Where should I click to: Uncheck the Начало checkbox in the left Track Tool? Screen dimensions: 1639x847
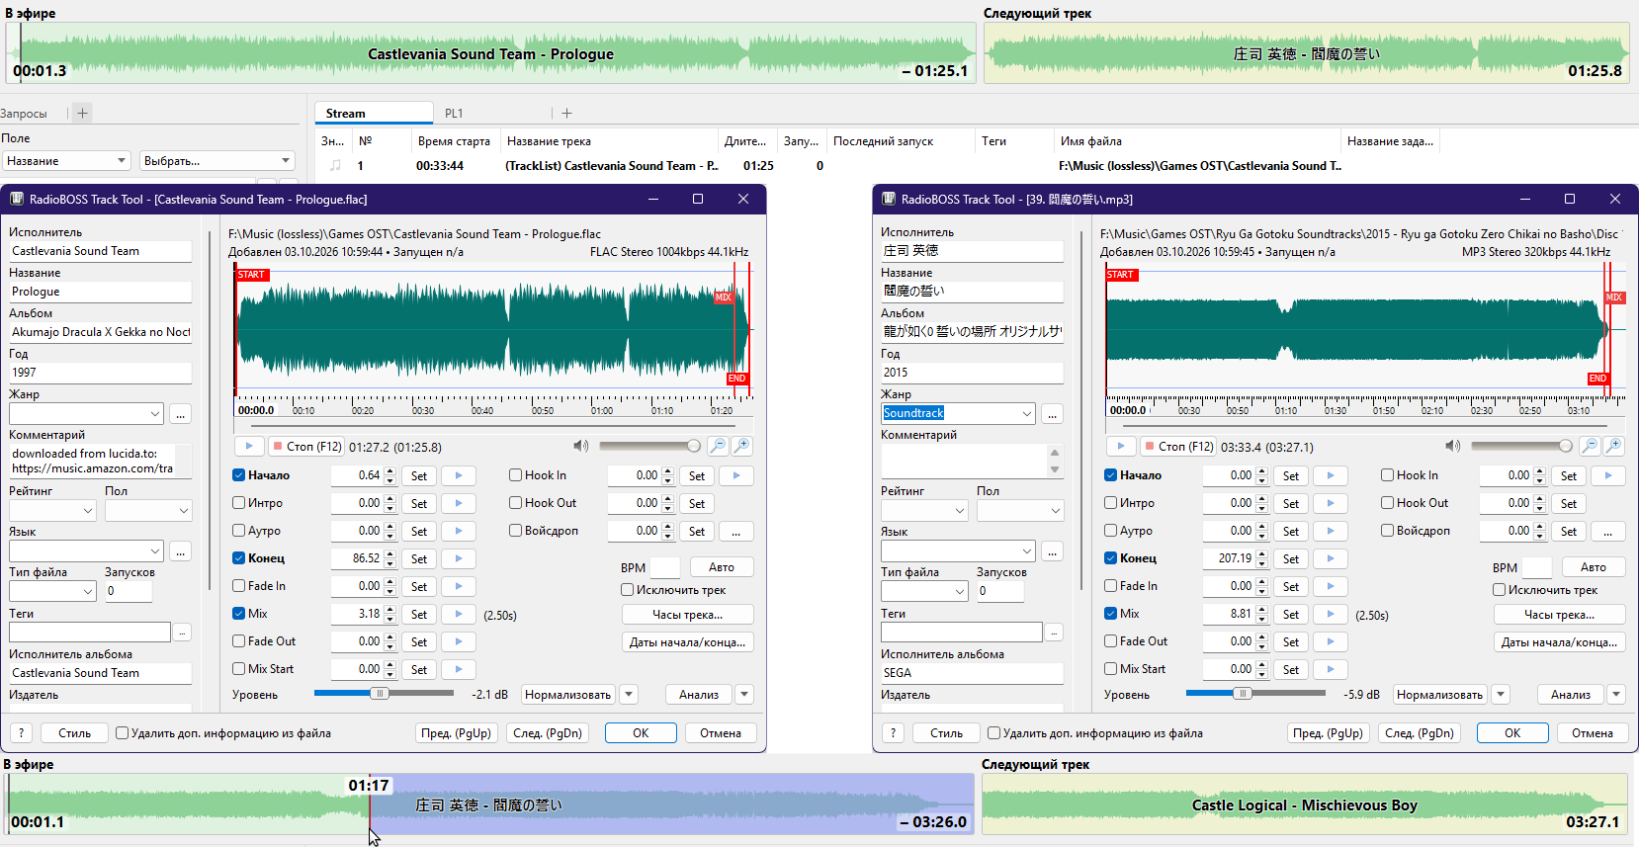(x=238, y=475)
